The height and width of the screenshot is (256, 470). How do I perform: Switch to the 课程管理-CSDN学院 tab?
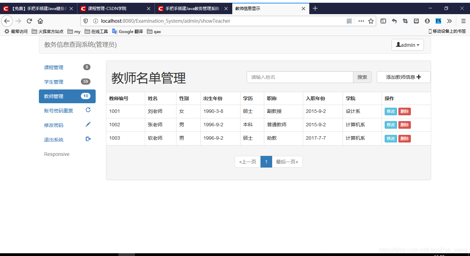pyautogui.click(x=116, y=9)
